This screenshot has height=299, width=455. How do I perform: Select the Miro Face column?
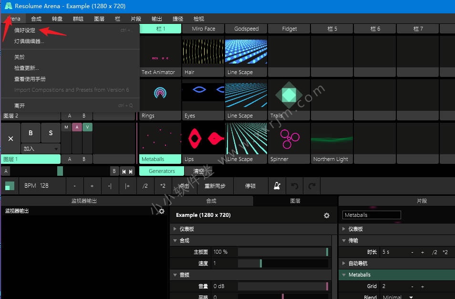coord(204,29)
